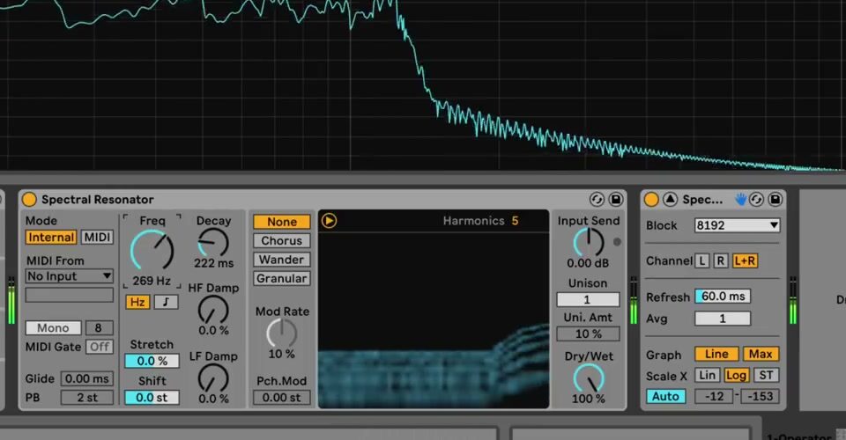Toggle MIDI Gate Off button
Viewport: 846px width, 440px height.
point(100,347)
